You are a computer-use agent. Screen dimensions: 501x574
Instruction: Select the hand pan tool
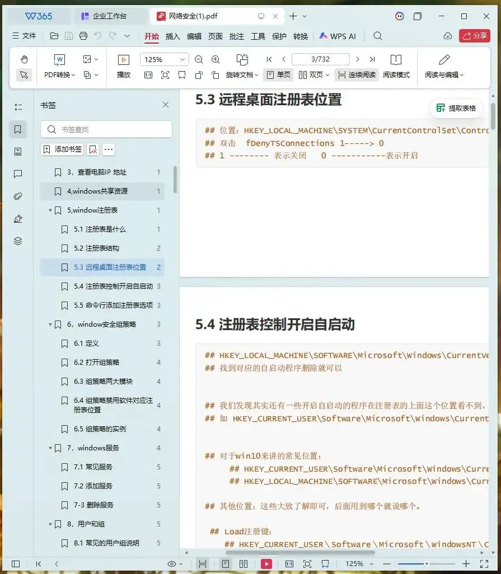tap(24, 59)
